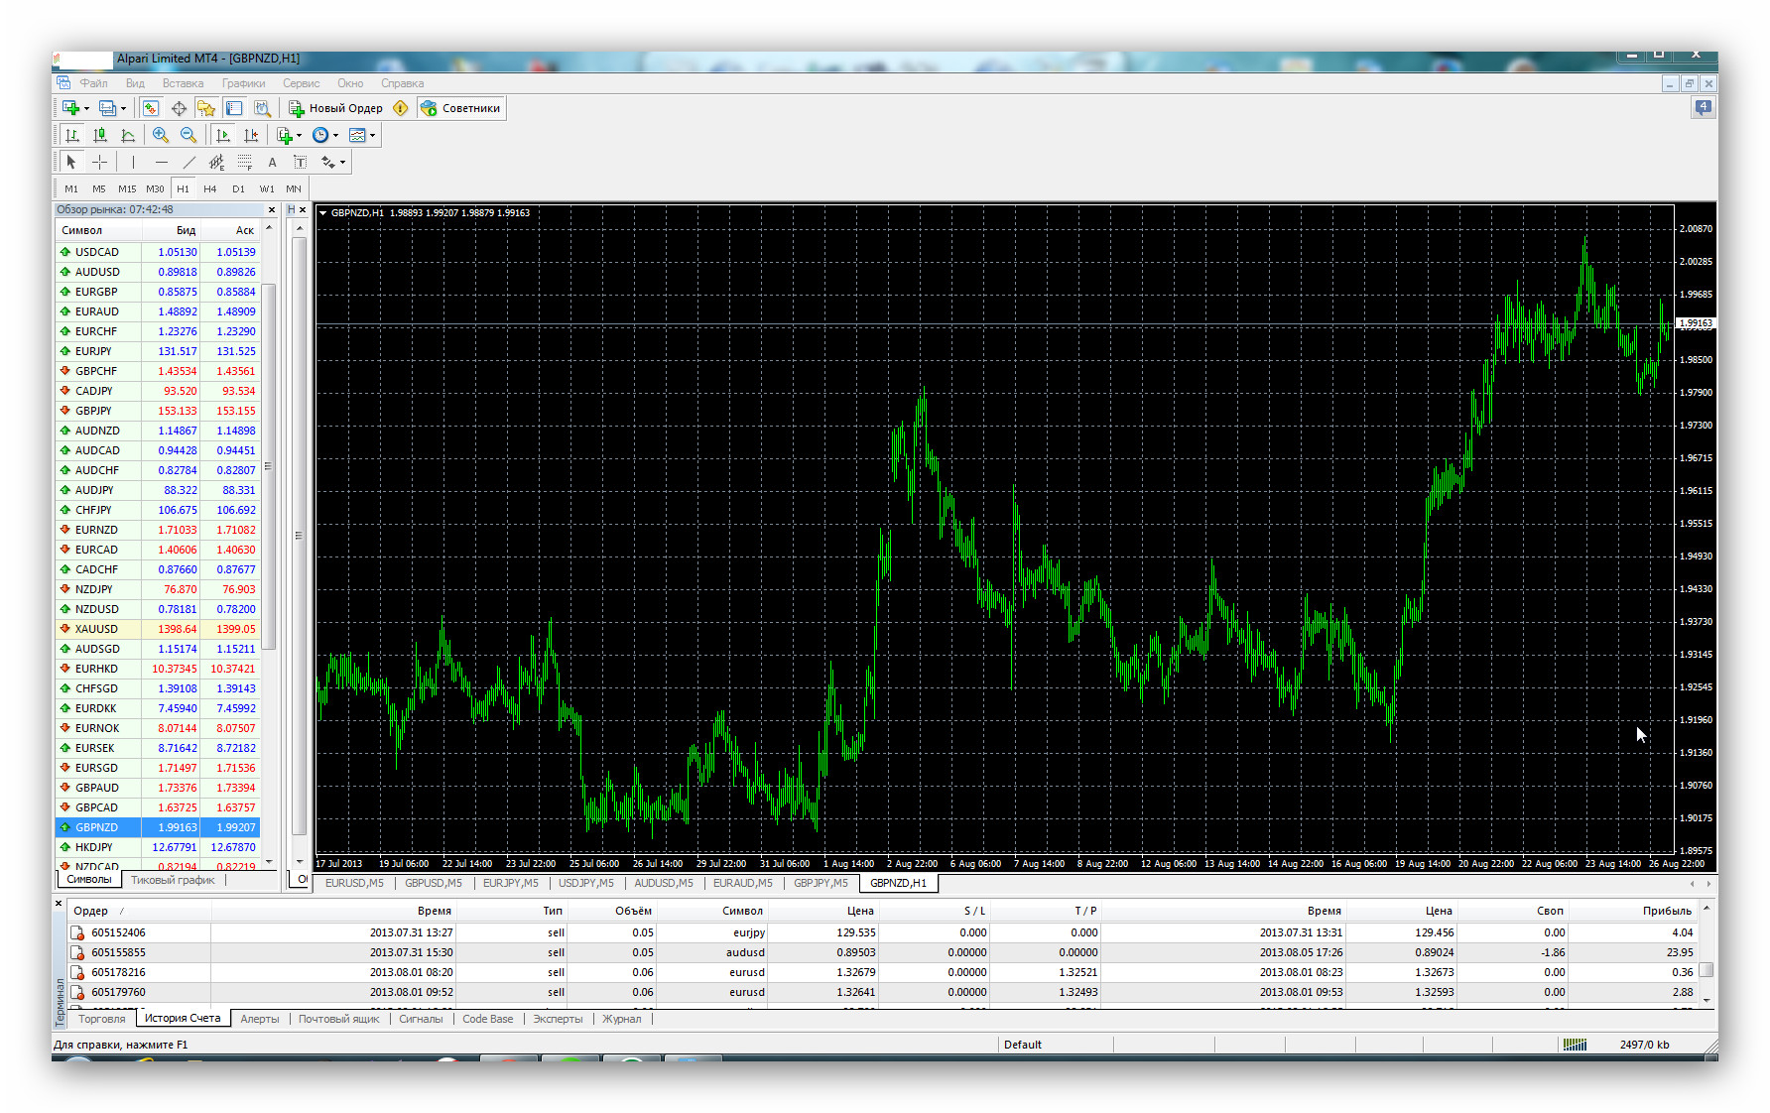
Task: Open the Графики menu
Action: [x=243, y=83]
